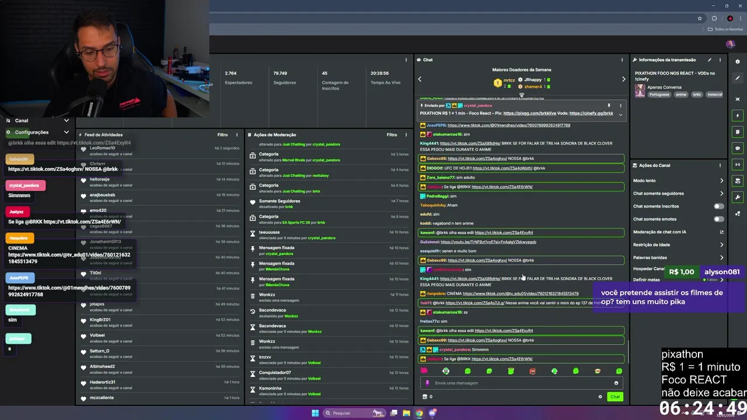Edit stream info via pencil icon in Informações panel header
The image size is (747, 420).
(x=710, y=60)
